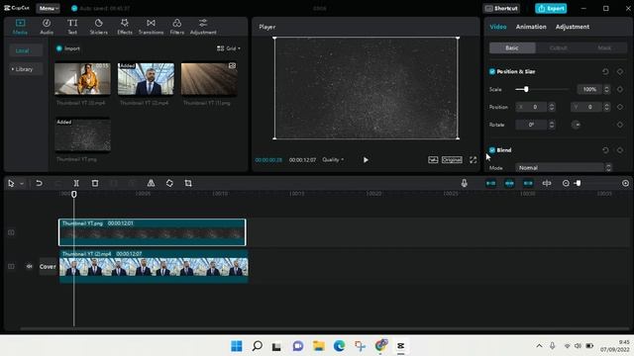Open the Shortcut button
This screenshot has width=634, height=356.
501,8
